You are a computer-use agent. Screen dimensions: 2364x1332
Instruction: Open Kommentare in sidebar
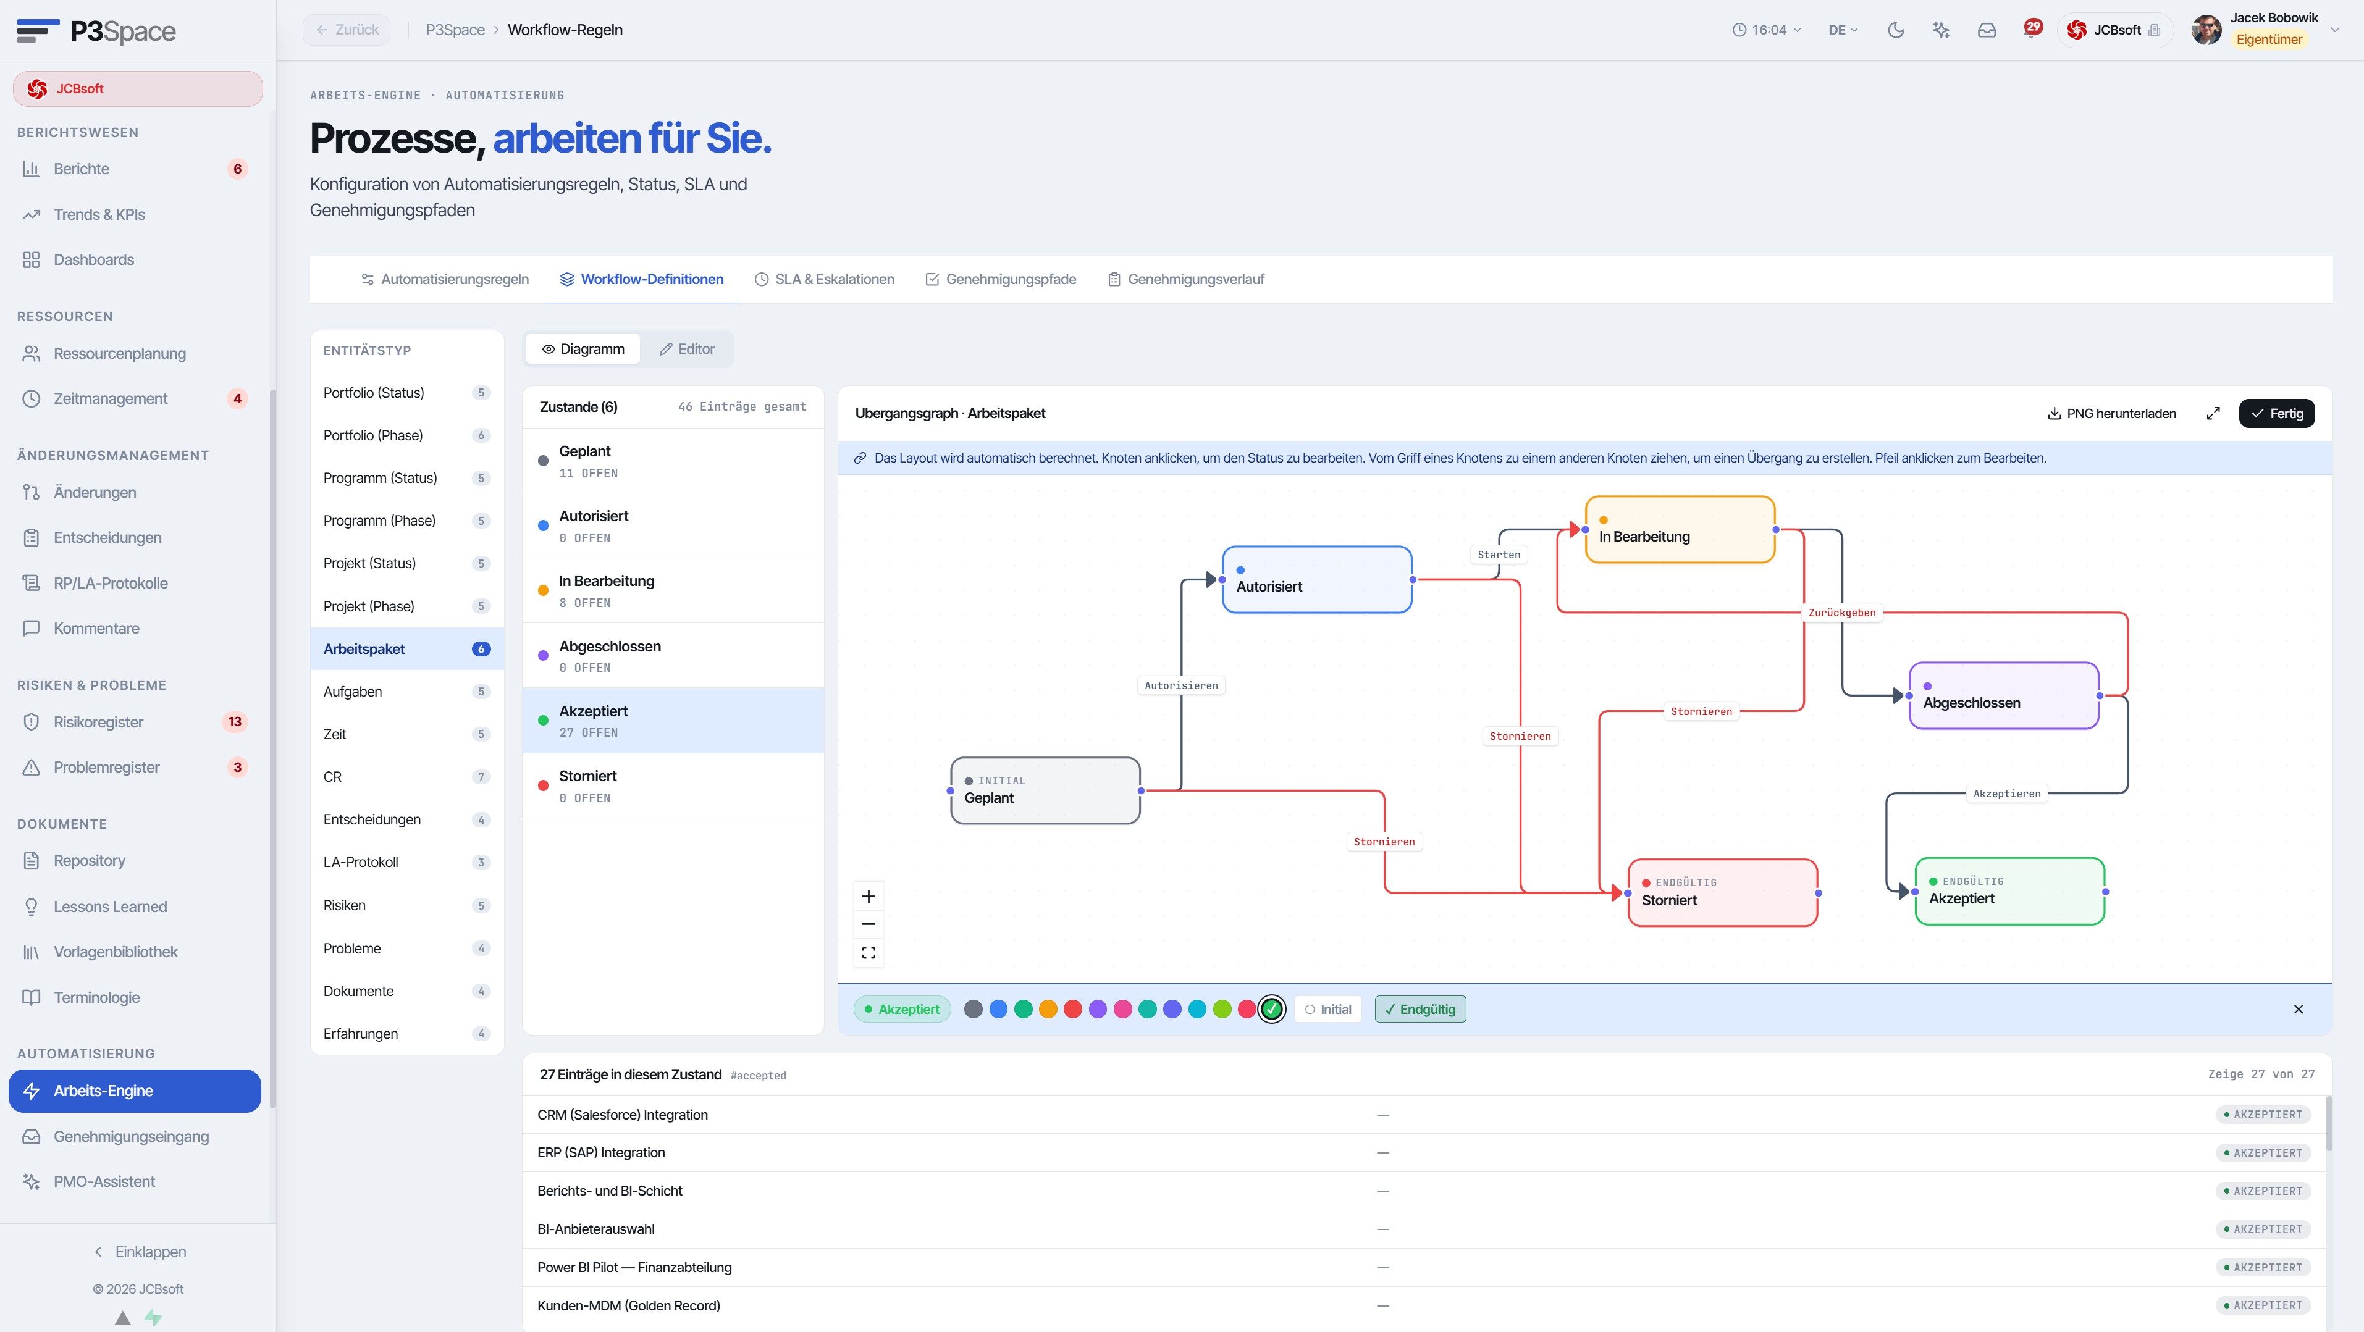136,629
